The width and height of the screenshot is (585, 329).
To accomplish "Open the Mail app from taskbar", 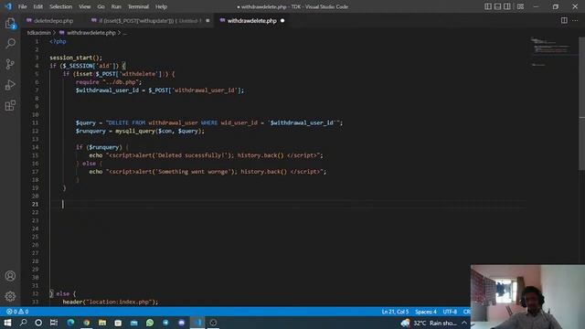I will [134, 323].
